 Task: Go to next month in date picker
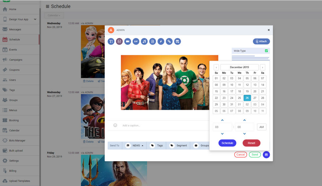pos(262,67)
